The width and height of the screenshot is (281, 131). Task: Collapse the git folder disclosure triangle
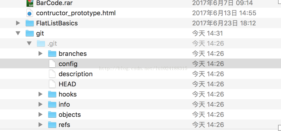pos(18,33)
